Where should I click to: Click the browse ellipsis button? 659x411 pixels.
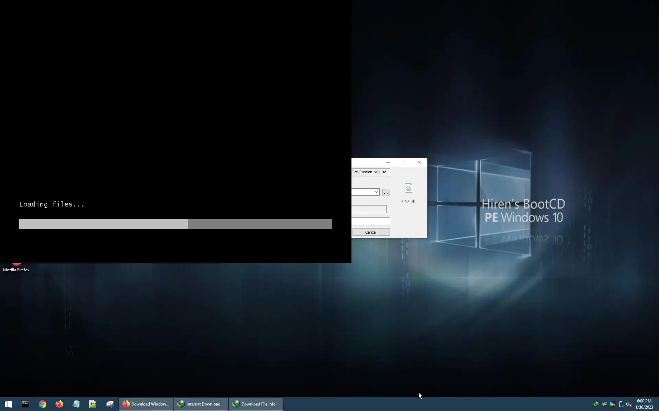[x=386, y=192]
